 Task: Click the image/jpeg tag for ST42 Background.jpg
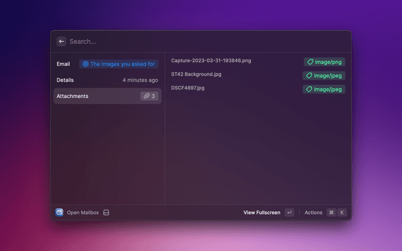point(324,75)
